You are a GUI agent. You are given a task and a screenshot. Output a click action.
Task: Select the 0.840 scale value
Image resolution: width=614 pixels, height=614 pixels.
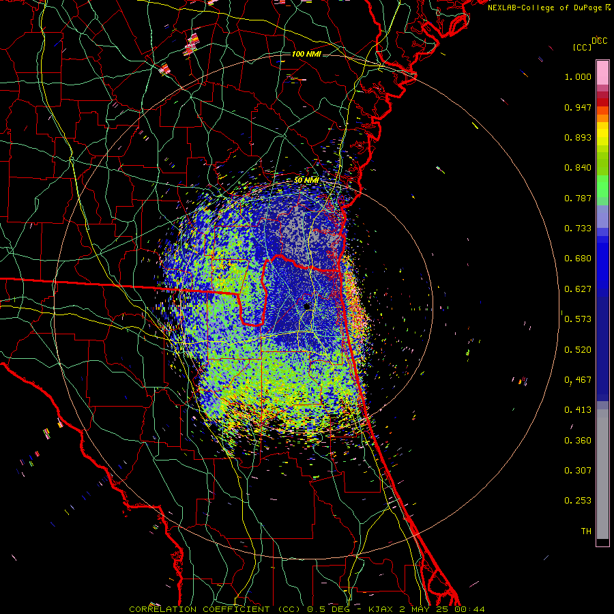tap(578, 168)
